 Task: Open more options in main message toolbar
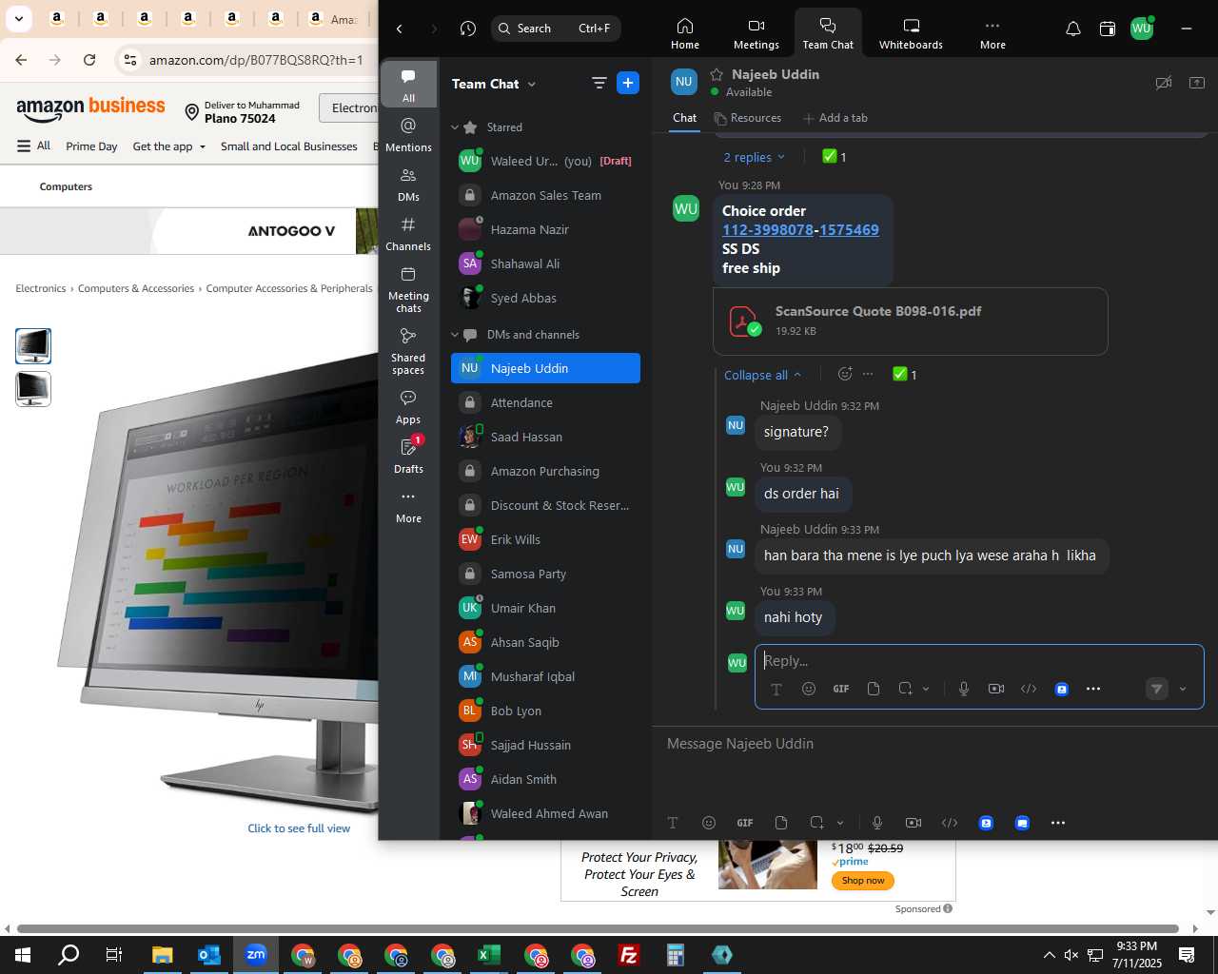(1058, 823)
